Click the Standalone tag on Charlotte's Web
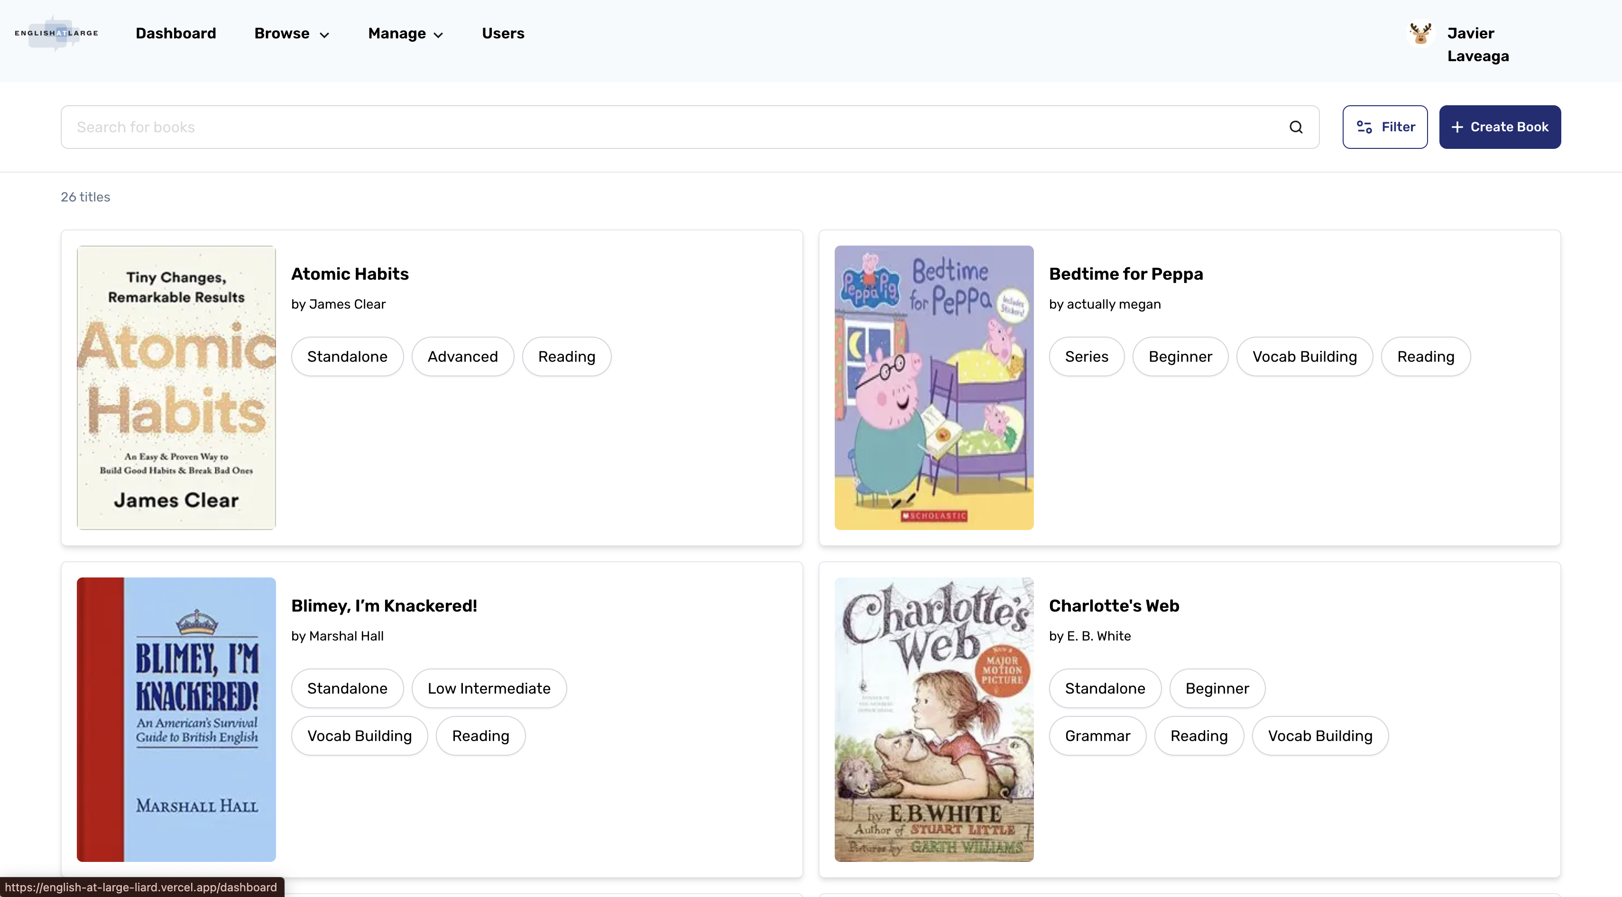The image size is (1622, 897). [1105, 688]
